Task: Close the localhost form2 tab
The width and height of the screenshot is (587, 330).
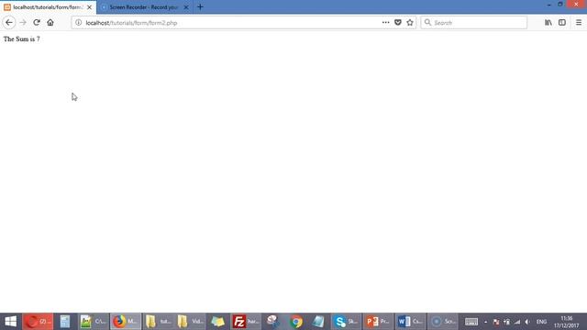Action: click(x=89, y=7)
